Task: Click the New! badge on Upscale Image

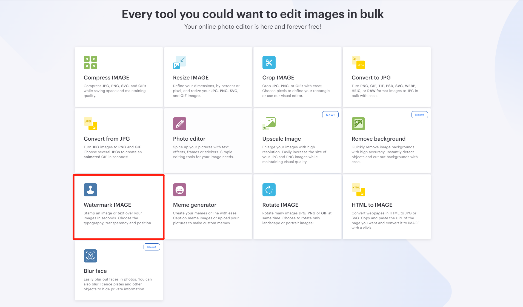Action: 330,115
